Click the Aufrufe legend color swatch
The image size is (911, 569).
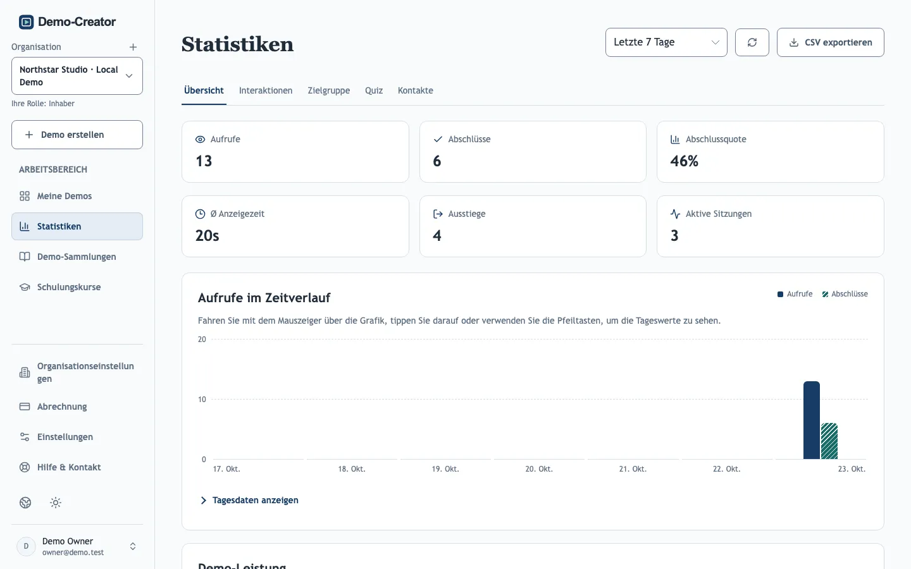pos(780,294)
